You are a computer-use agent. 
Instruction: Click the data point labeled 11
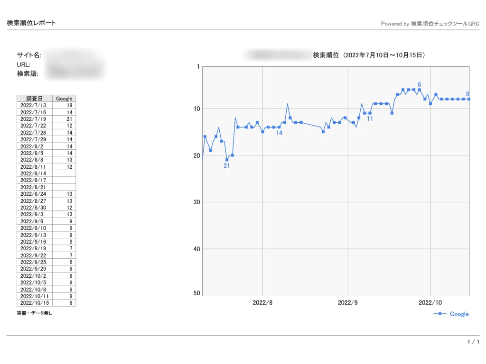click(x=370, y=113)
